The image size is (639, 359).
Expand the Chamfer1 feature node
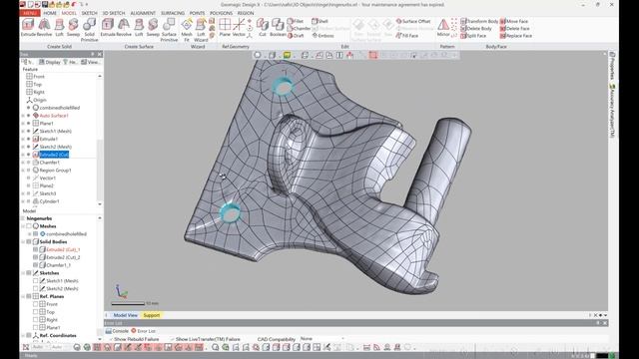pos(23,163)
